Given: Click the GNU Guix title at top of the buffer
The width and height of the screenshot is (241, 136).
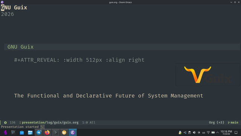Looking at the screenshot, I should [14, 8].
